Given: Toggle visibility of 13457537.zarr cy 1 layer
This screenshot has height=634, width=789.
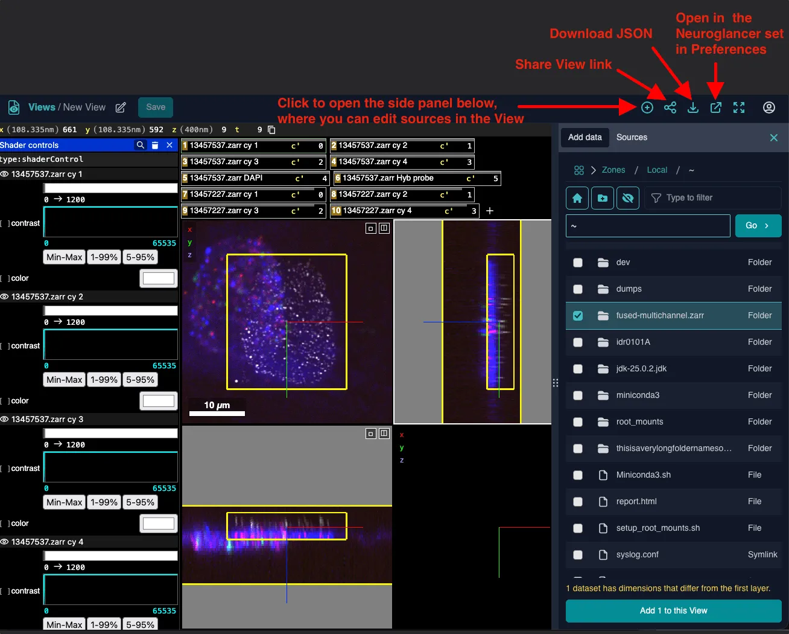Looking at the screenshot, I should click(4, 174).
